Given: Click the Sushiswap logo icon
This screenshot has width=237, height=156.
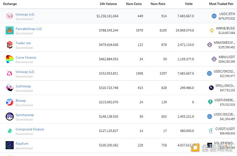Looking at the screenshot, I should pyautogui.click(x=9, y=87).
